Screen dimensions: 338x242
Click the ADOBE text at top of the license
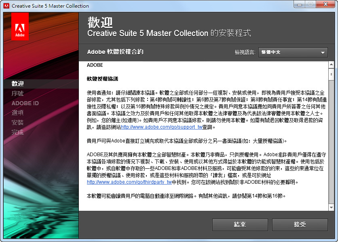pos(95,65)
